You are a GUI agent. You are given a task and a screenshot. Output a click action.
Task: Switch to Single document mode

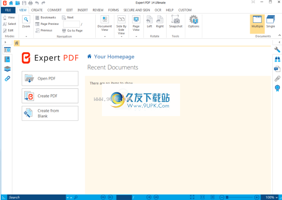(x=271, y=21)
